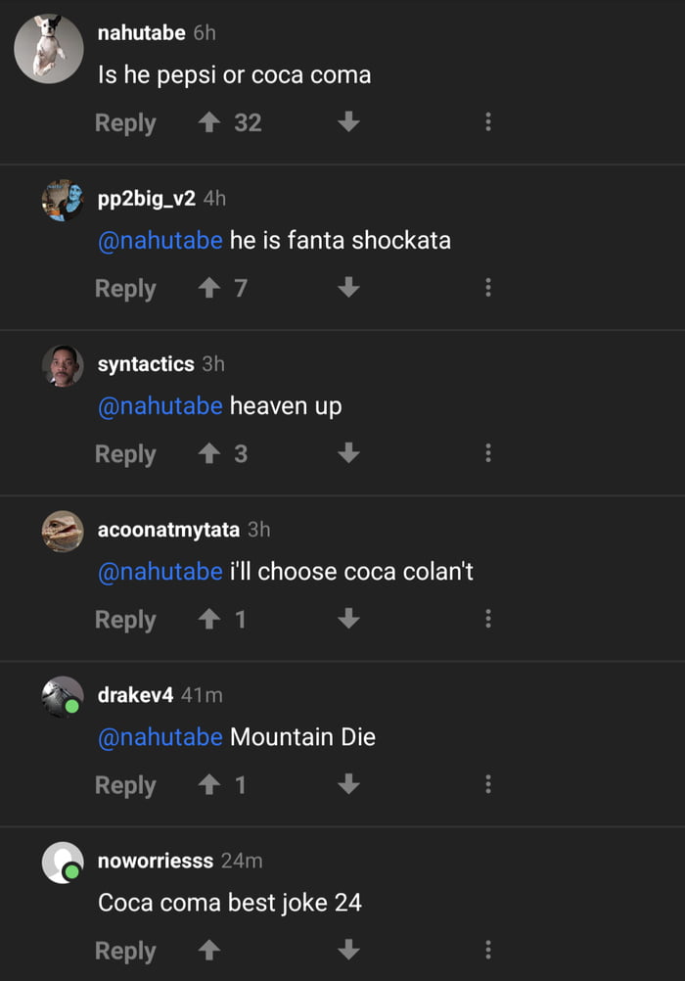This screenshot has width=685, height=981.
Task: Open more options for pp2big_v2's comment
Action: point(487,288)
